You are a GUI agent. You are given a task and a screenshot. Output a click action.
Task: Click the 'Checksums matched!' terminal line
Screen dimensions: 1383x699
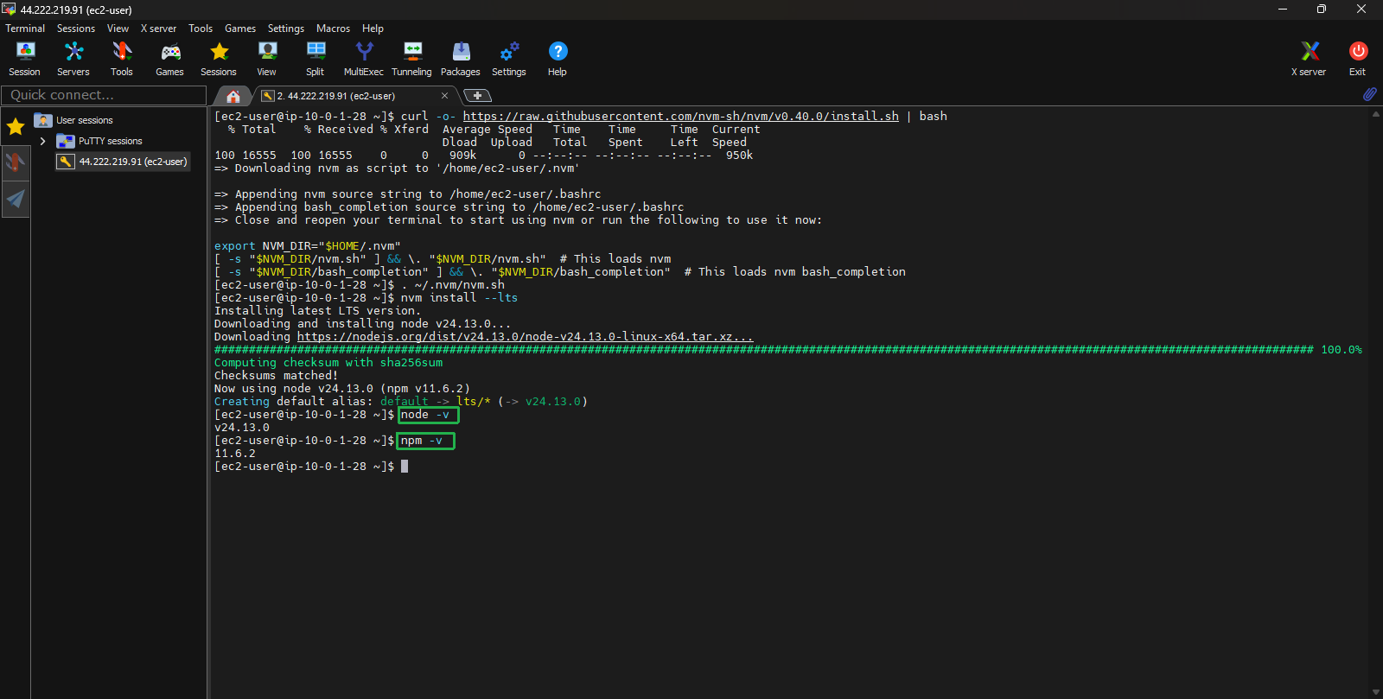click(x=276, y=375)
